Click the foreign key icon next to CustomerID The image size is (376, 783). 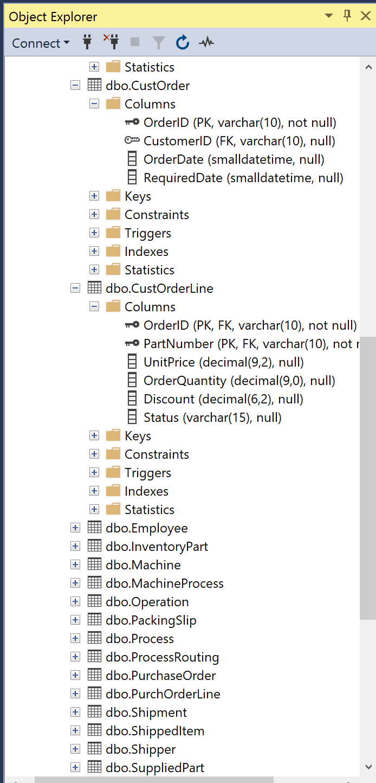point(132,140)
